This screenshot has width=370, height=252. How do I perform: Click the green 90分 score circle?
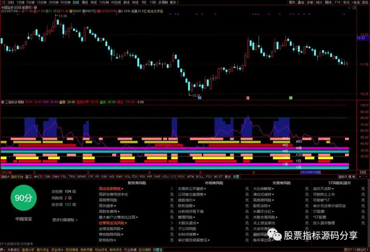pos(23,198)
